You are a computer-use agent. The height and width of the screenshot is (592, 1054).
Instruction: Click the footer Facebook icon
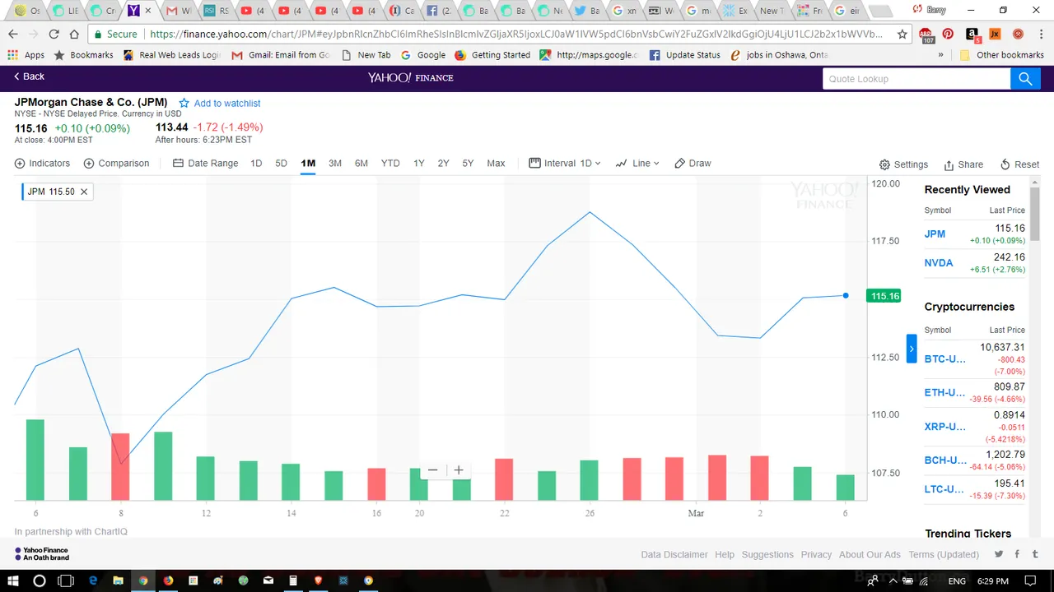[1018, 554]
